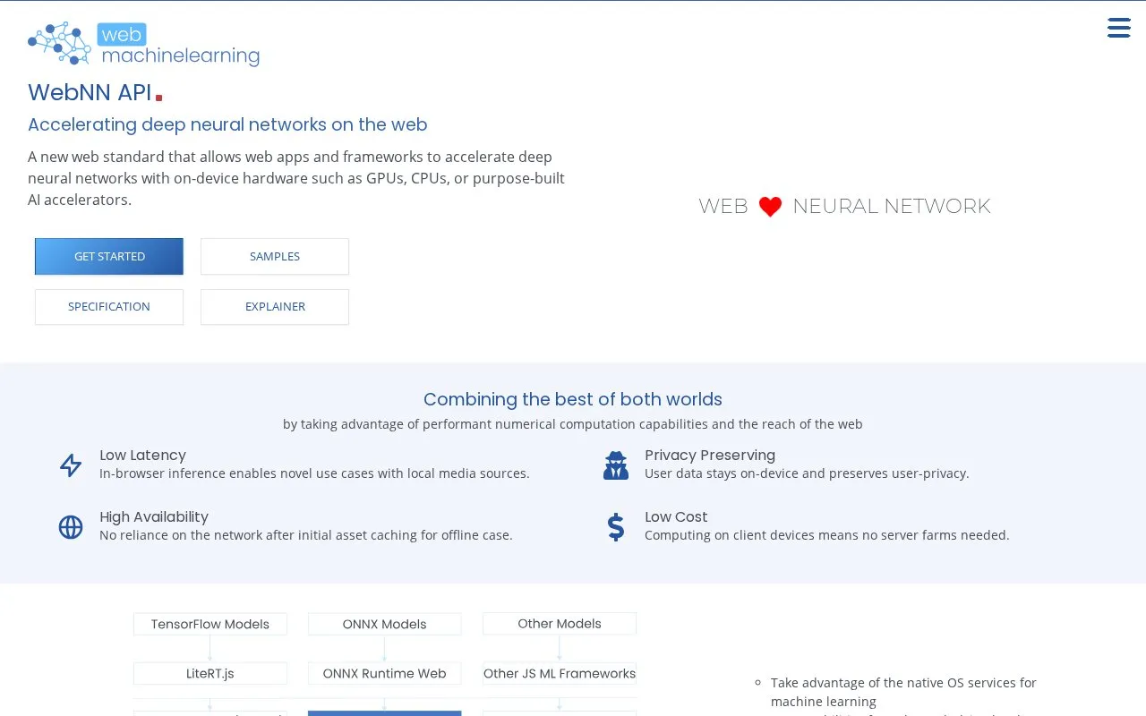1146x716 pixels.
Task: Click the TensorFlow Models diagram box
Action: pyautogui.click(x=210, y=624)
